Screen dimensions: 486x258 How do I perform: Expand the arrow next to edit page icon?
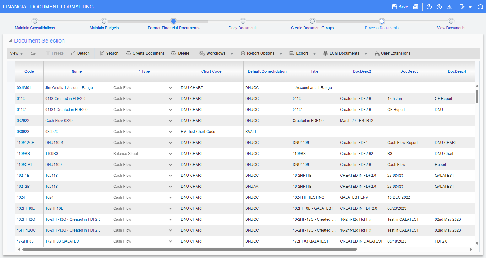470,7
